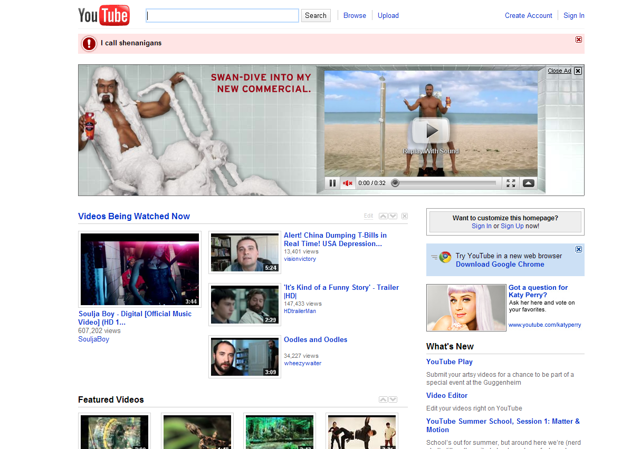Focus the YouTube search field
The image size is (631, 449).
pyautogui.click(x=222, y=16)
